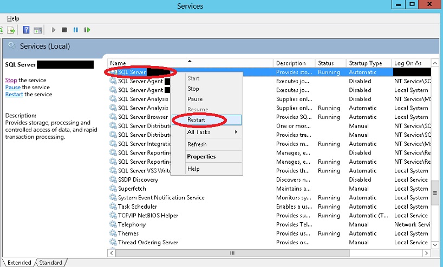Click the horizontal scrollbar right arrow
Screen dimensions: 443x267
coord(427,253)
